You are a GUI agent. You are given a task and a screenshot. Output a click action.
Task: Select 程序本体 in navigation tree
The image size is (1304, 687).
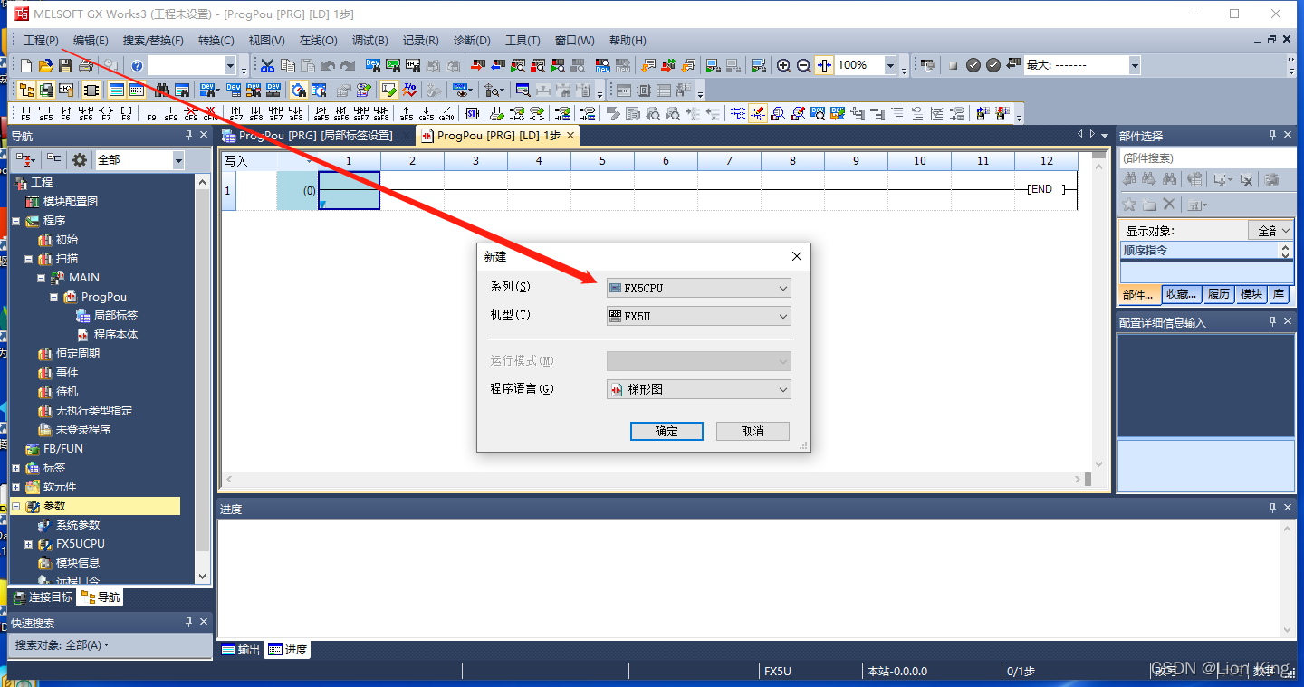click(x=116, y=335)
